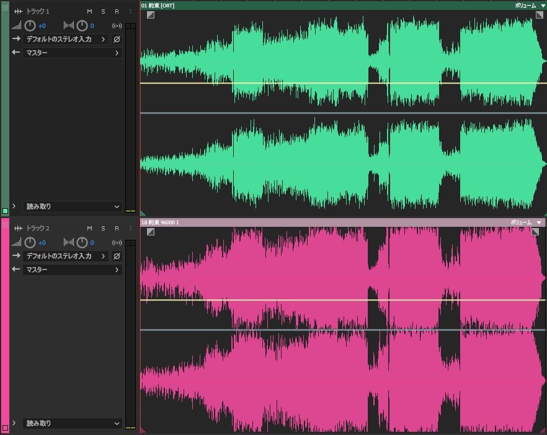Click Track 2 volume level icon

click(16, 242)
